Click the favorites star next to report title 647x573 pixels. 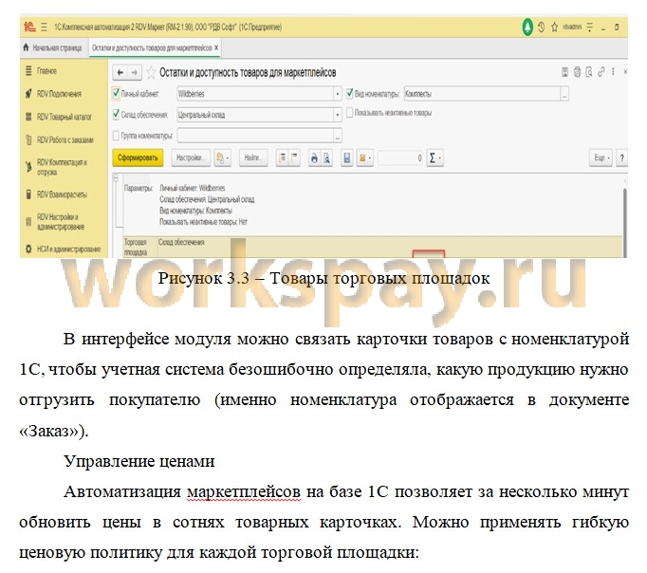point(151,72)
